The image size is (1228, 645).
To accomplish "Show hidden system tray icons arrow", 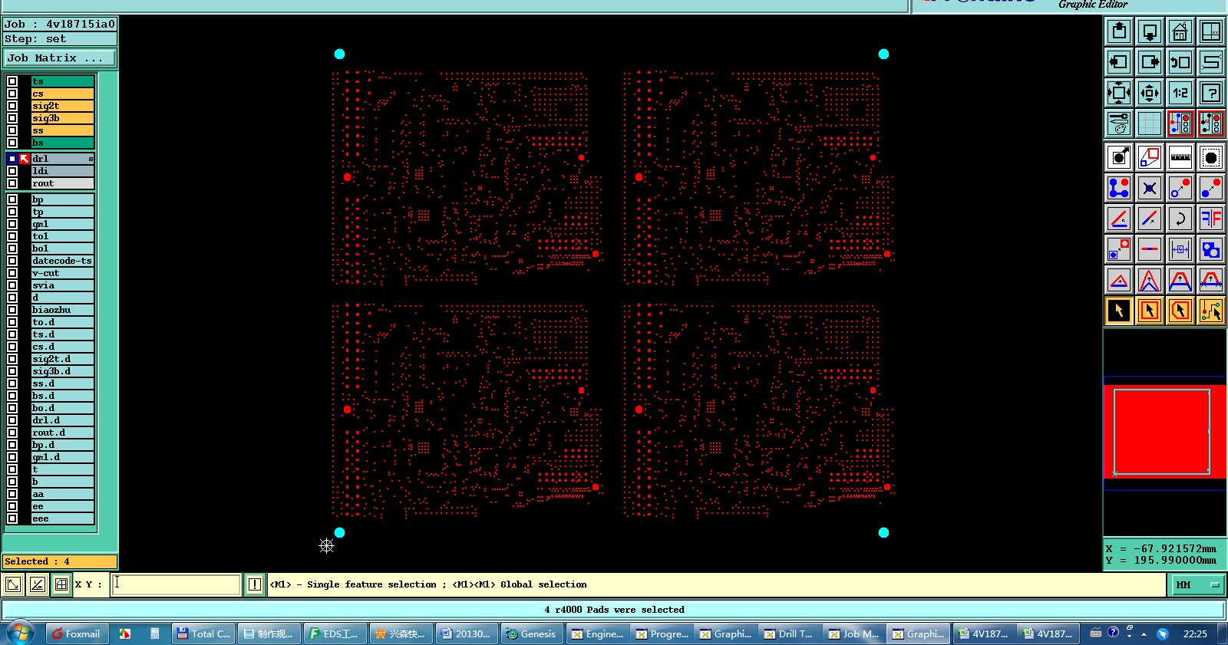I will [1144, 634].
